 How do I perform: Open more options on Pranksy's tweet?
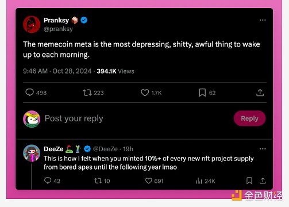[x=263, y=20]
